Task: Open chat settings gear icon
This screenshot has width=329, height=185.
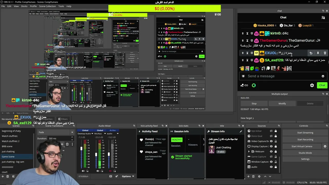Action: 312,85
